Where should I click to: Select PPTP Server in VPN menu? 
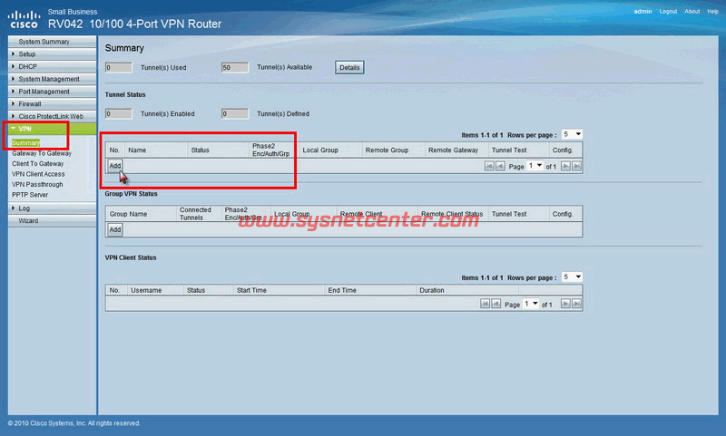(30, 194)
